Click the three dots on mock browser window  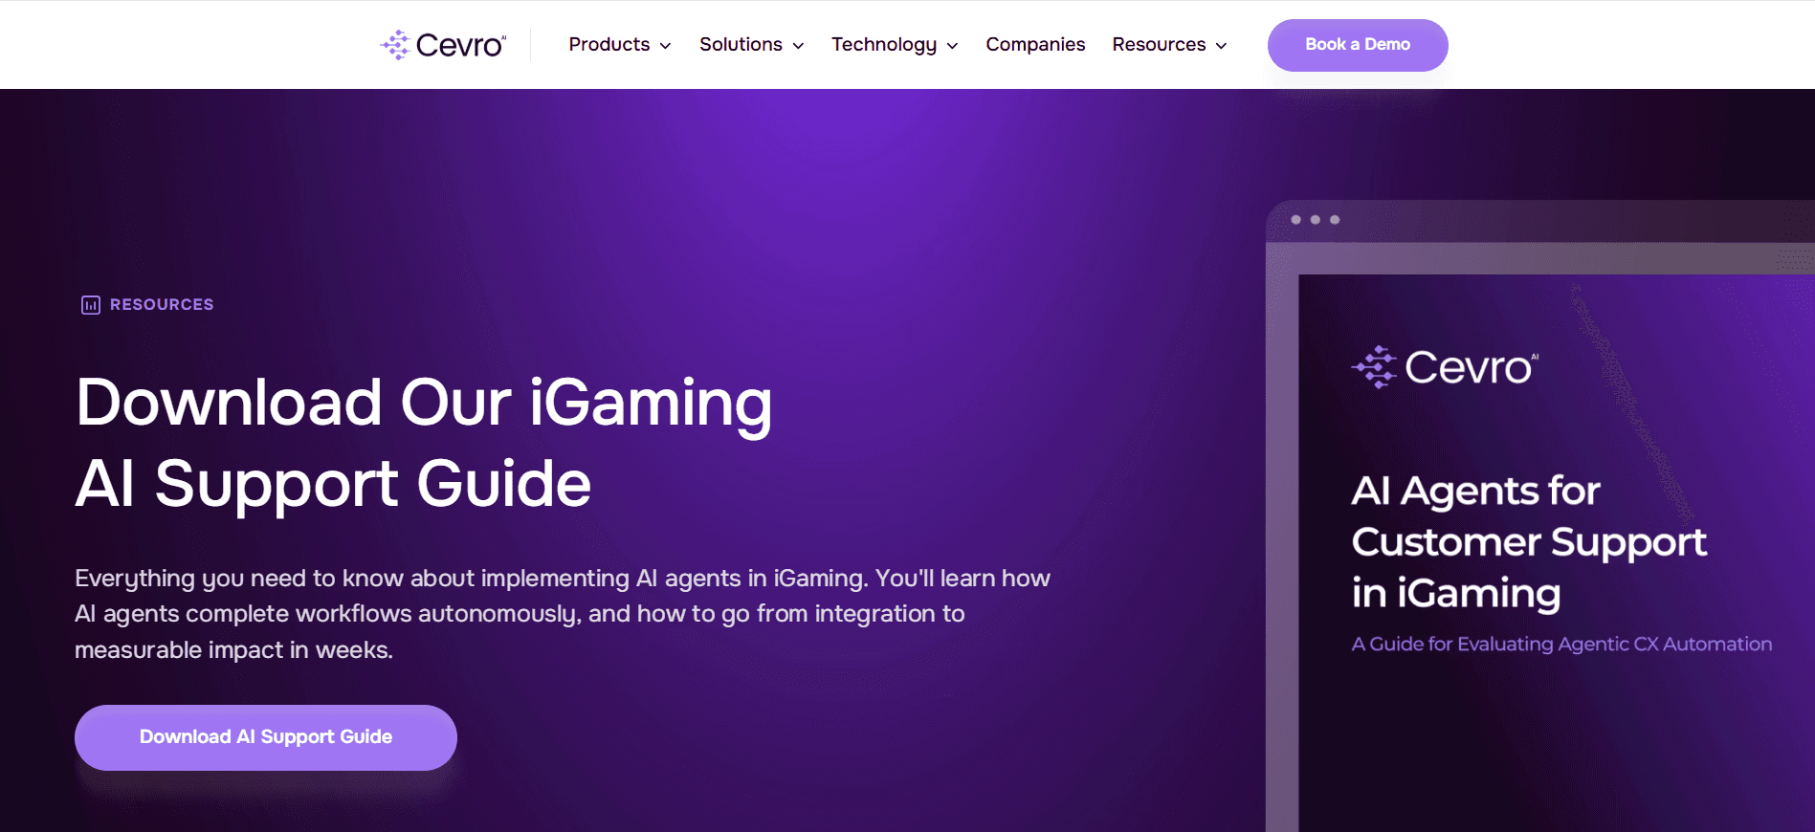pyautogui.click(x=1315, y=220)
